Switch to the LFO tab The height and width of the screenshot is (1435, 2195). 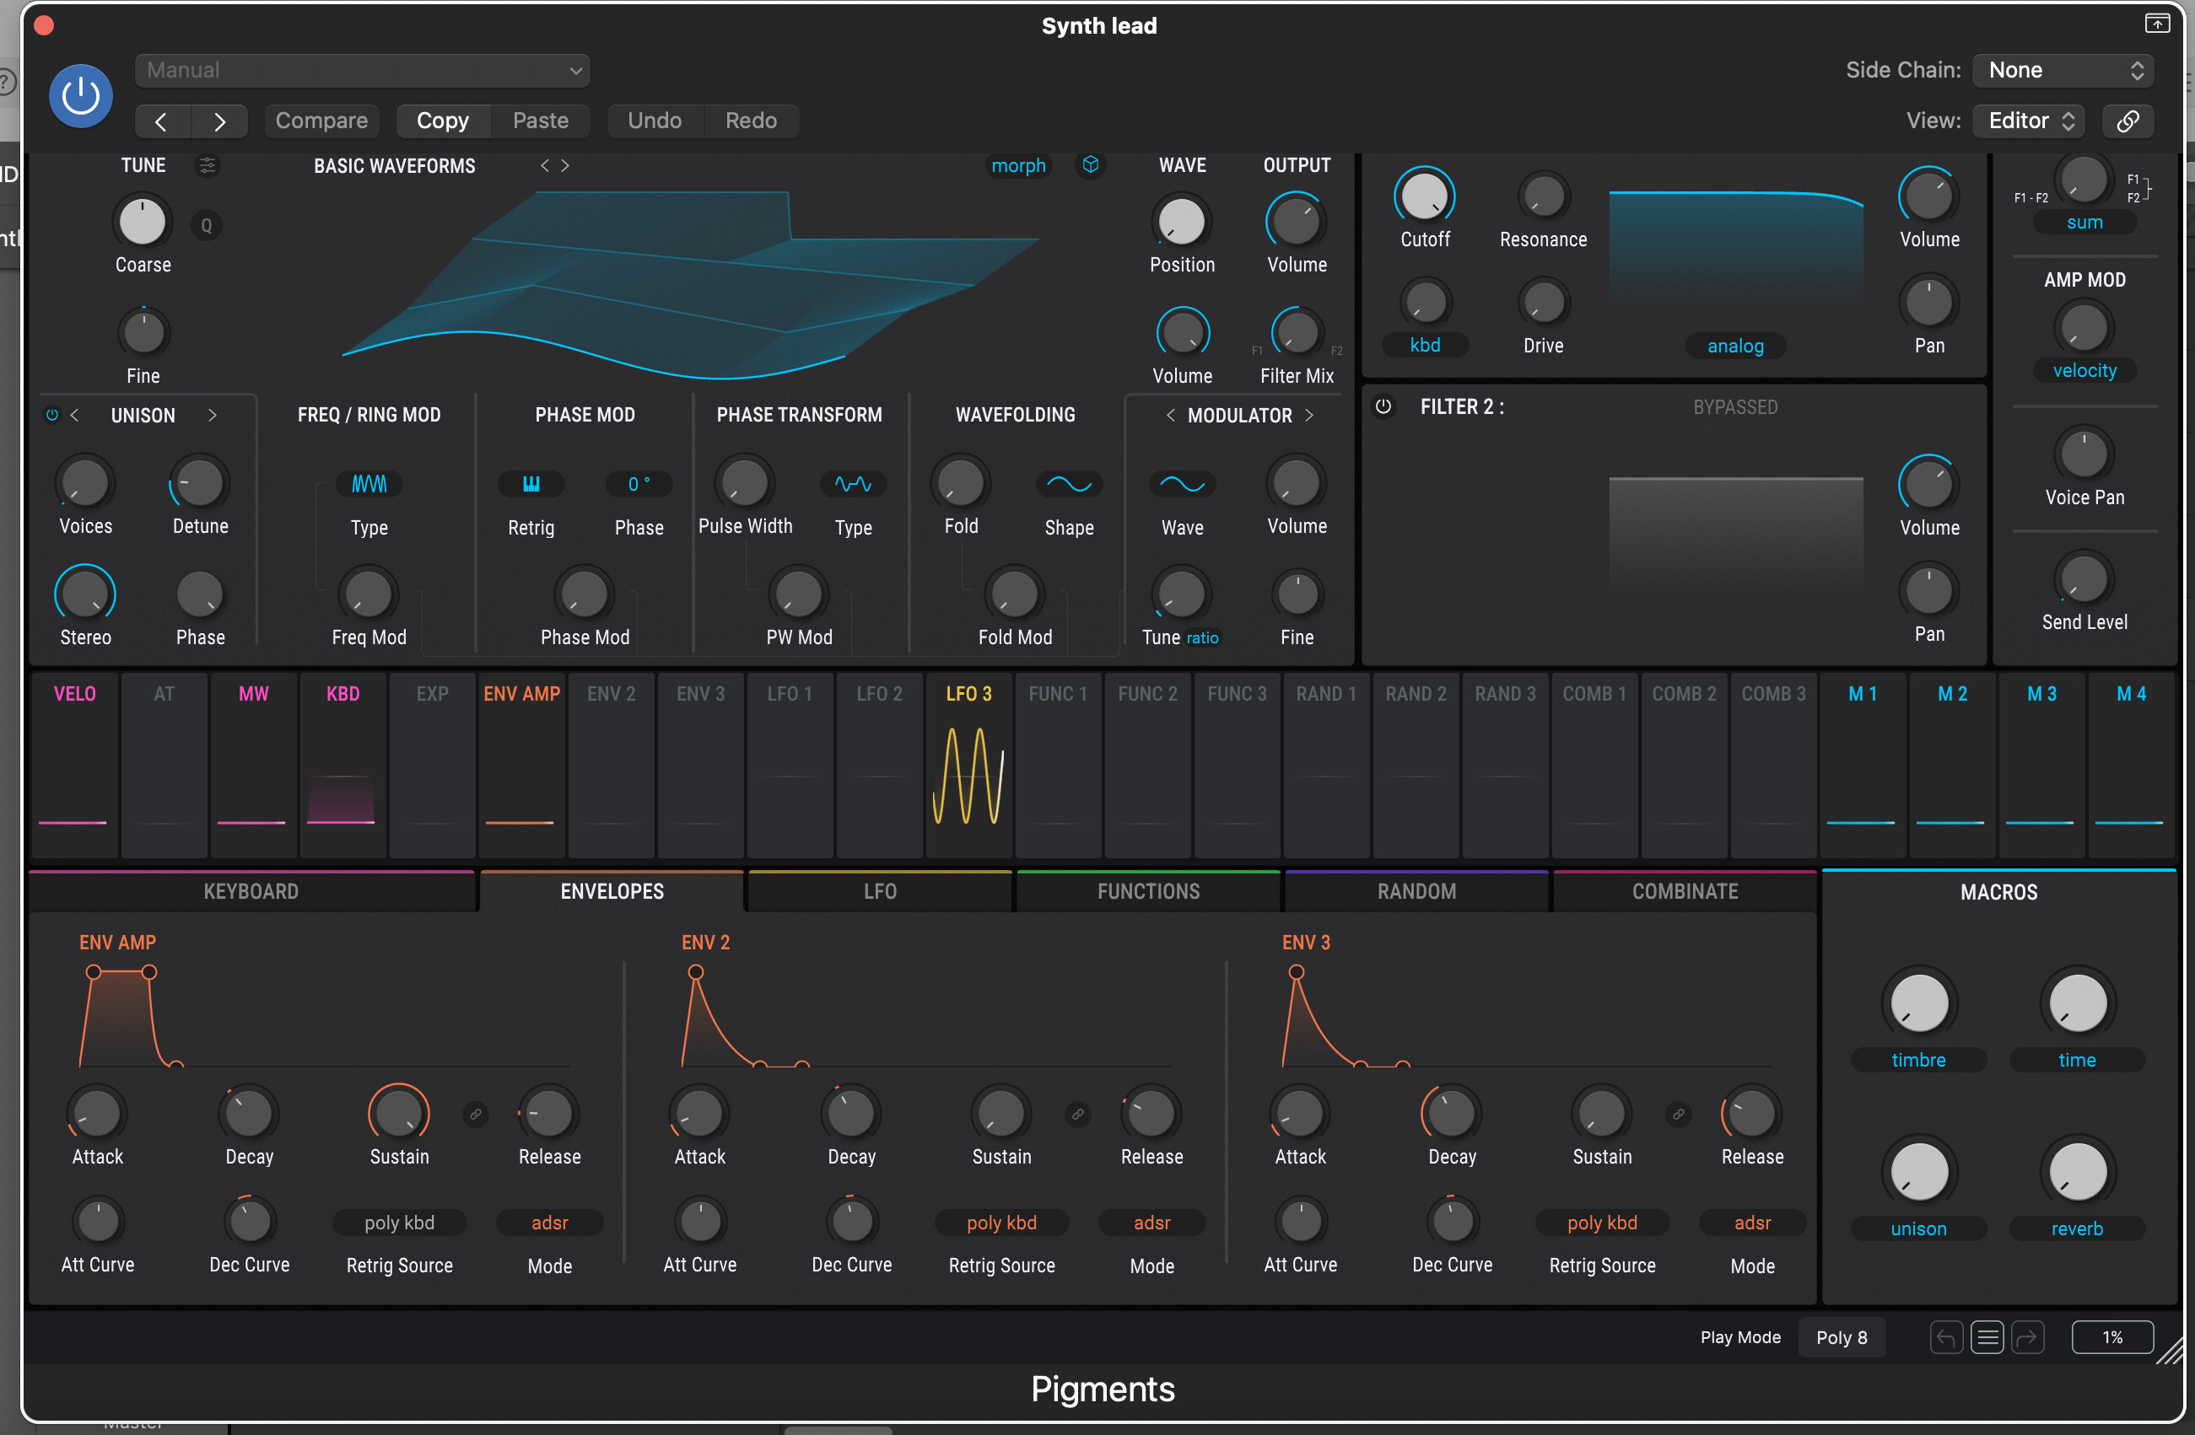pos(880,891)
